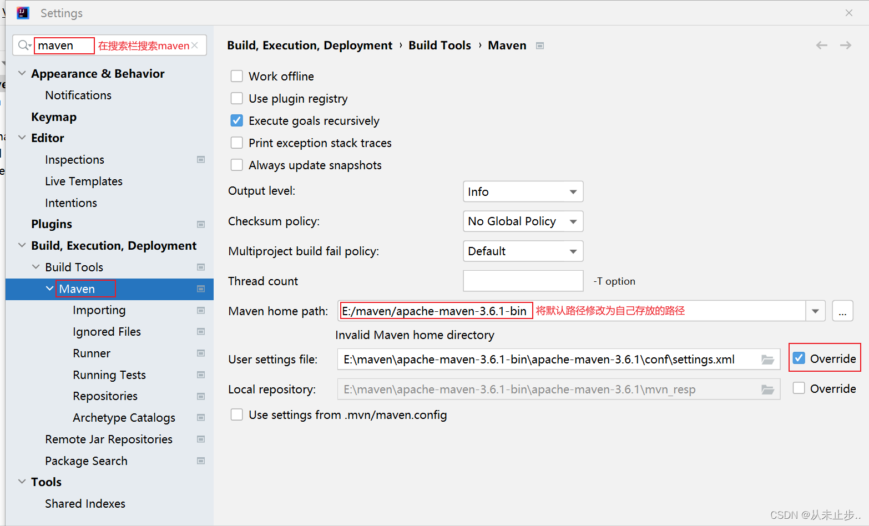The image size is (869, 526).
Task: Collapse the Tools tree node
Action: click(22, 482)
